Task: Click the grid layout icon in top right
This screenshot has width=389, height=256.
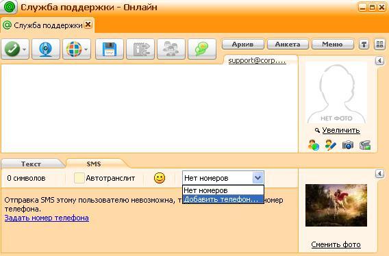Action: point(379,44)
